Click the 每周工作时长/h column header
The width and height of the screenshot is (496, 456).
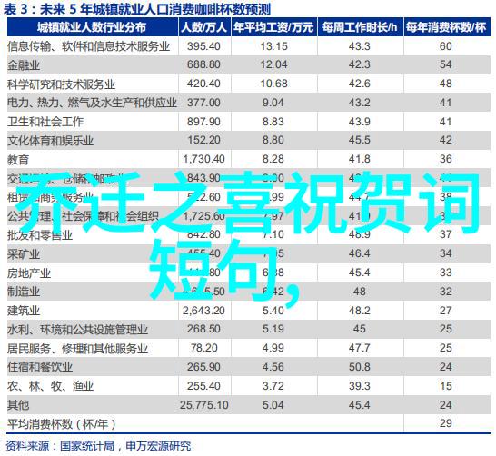point(360,27)
